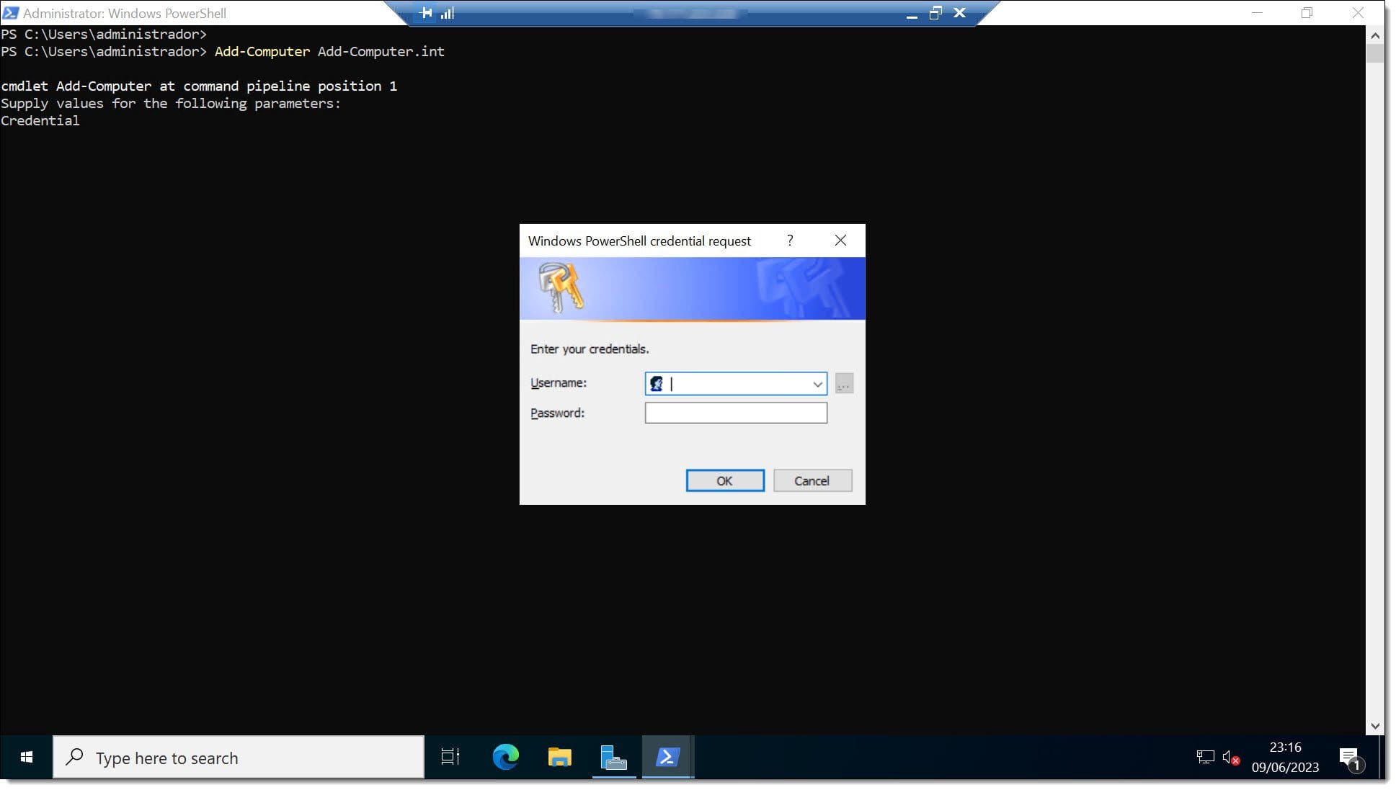Click the Edge browser taskbar icon
The image size is (1396, 790).
click(505, 758)
